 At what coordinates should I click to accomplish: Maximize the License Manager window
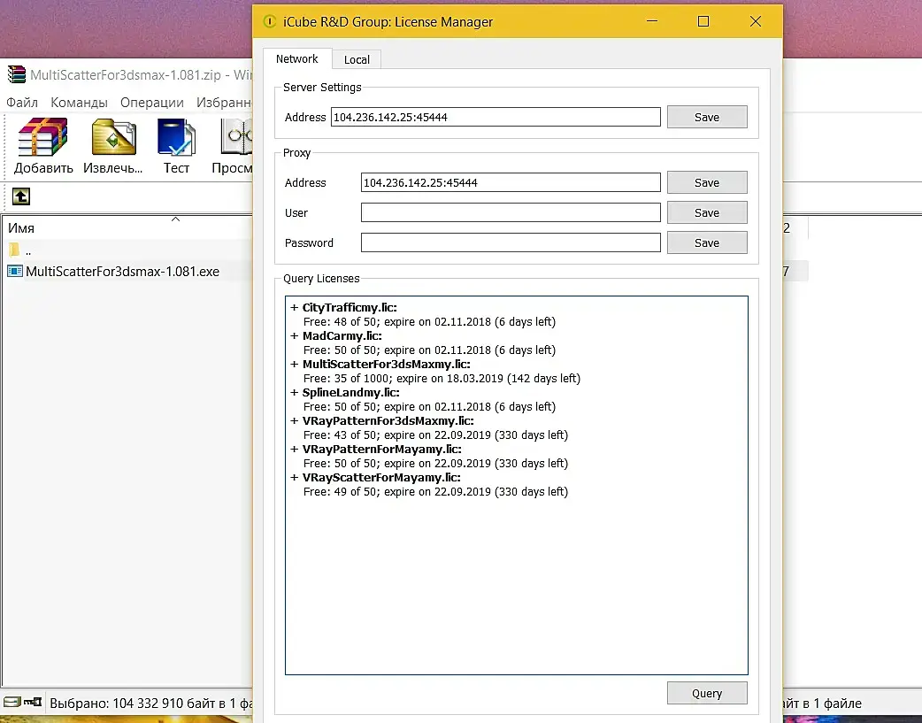[x=703, y=22]
